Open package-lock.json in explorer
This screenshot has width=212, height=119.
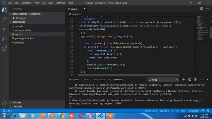(25, 38)
